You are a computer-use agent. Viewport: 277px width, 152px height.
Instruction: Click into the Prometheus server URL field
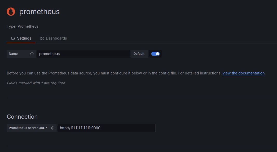[107, 128]
